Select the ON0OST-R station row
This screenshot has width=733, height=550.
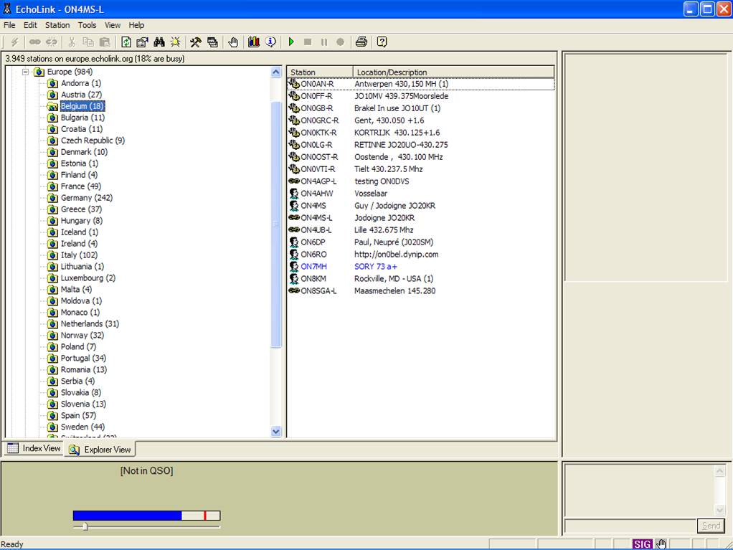coord(421,156)
